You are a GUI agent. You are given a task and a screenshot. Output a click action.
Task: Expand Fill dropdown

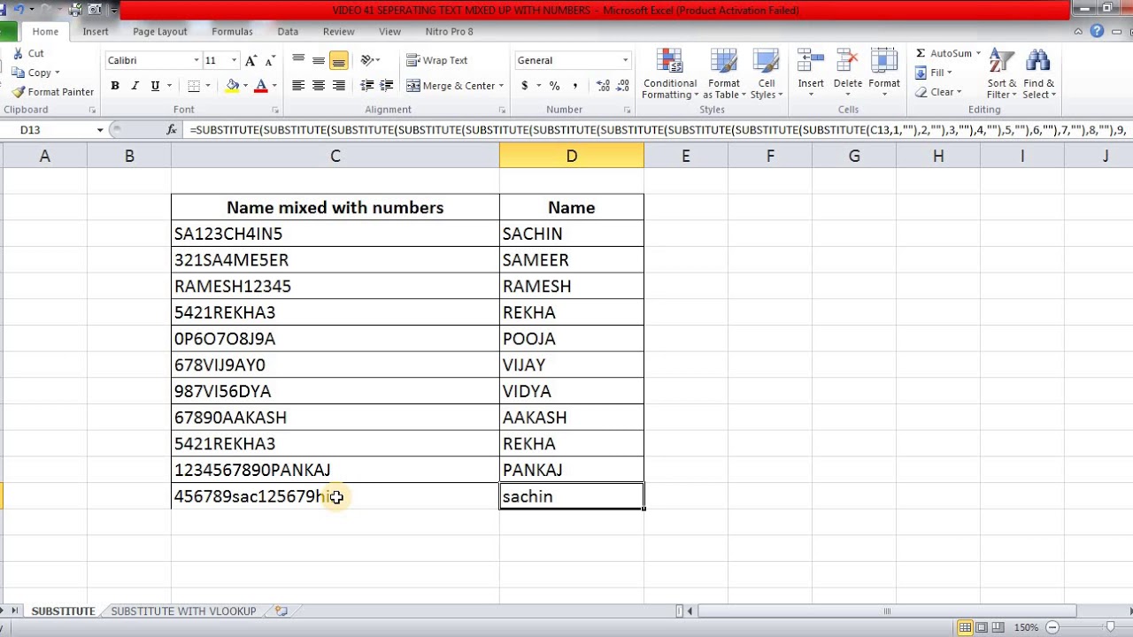(x=950, y=73)
